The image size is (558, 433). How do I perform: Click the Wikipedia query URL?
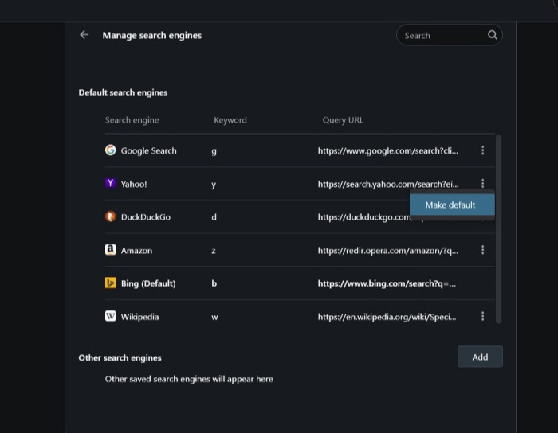tap(387, 317)
